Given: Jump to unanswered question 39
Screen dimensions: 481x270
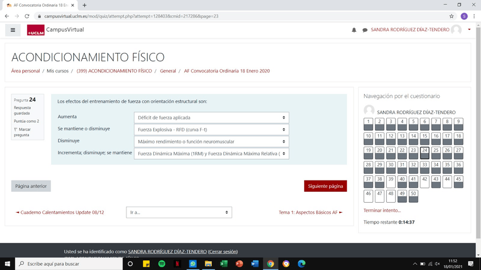Looking at the screenshot, I should coord(391,182).
